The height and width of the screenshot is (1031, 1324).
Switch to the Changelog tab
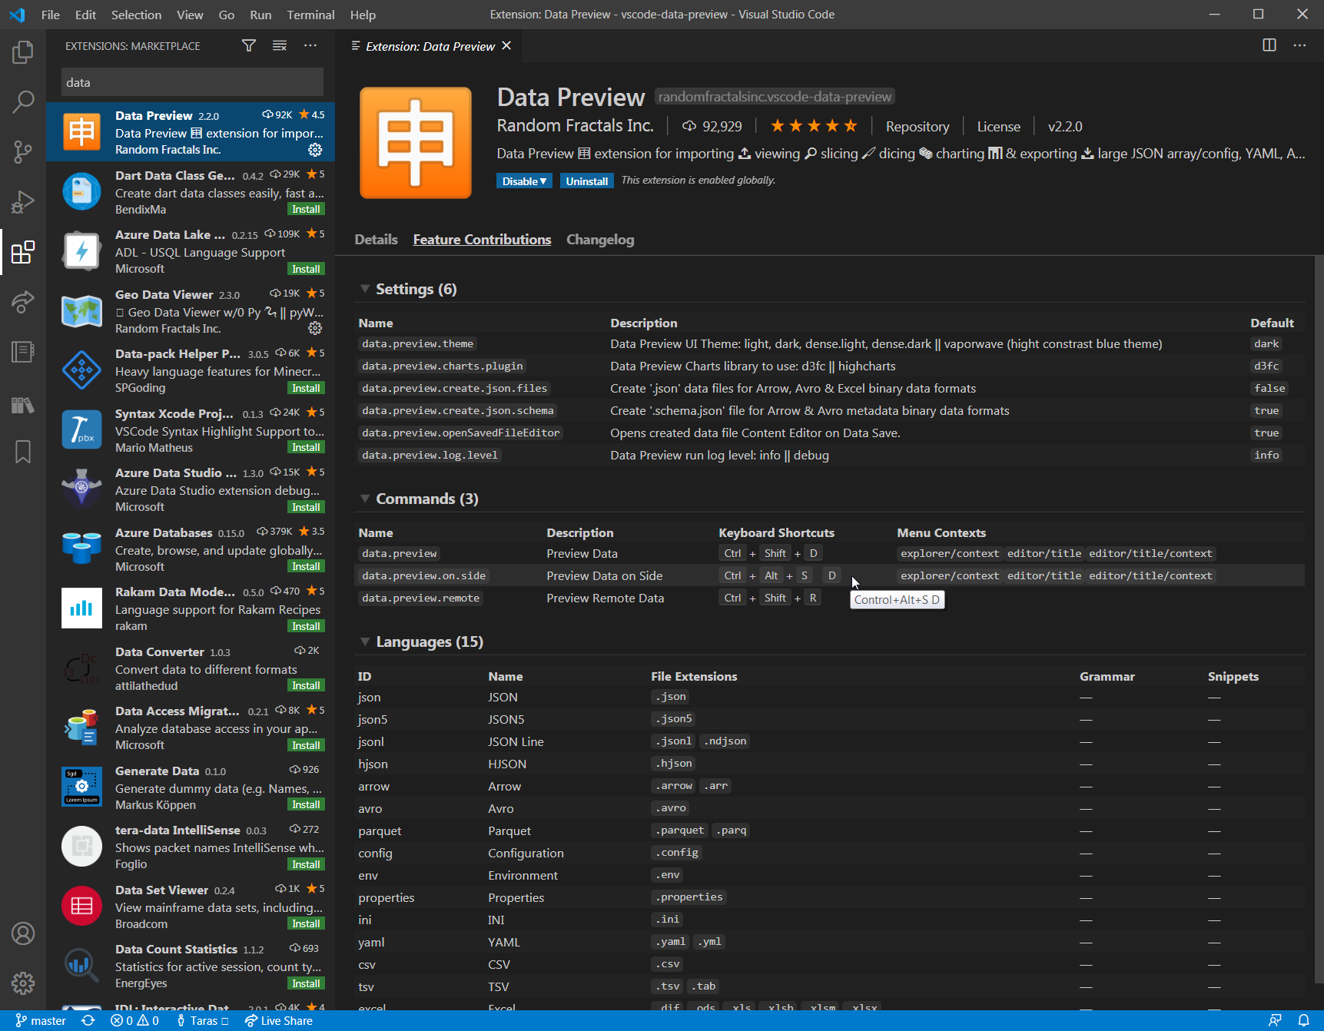pyautogui.click(x=600, y=240)
